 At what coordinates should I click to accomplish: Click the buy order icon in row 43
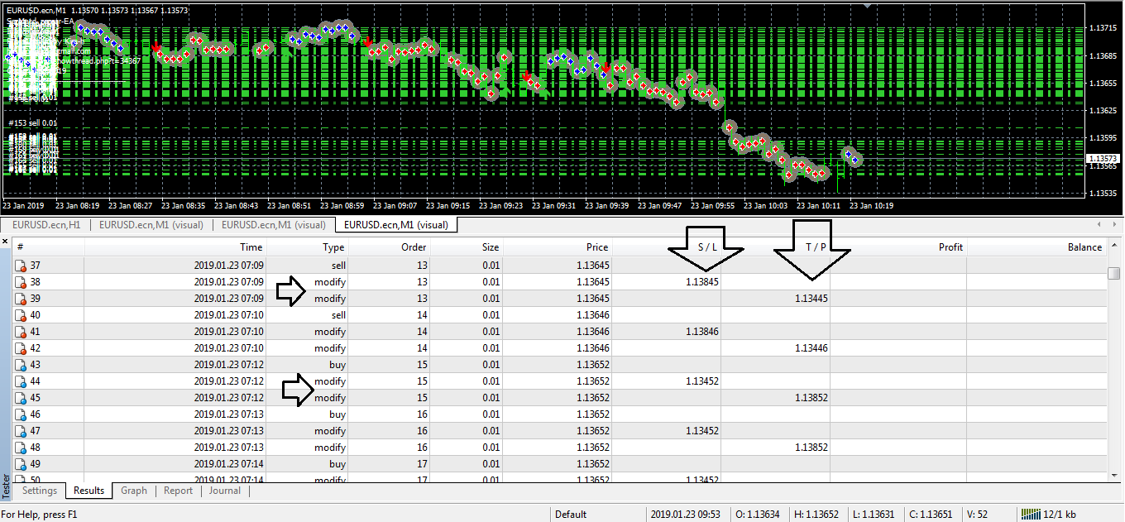22,365
